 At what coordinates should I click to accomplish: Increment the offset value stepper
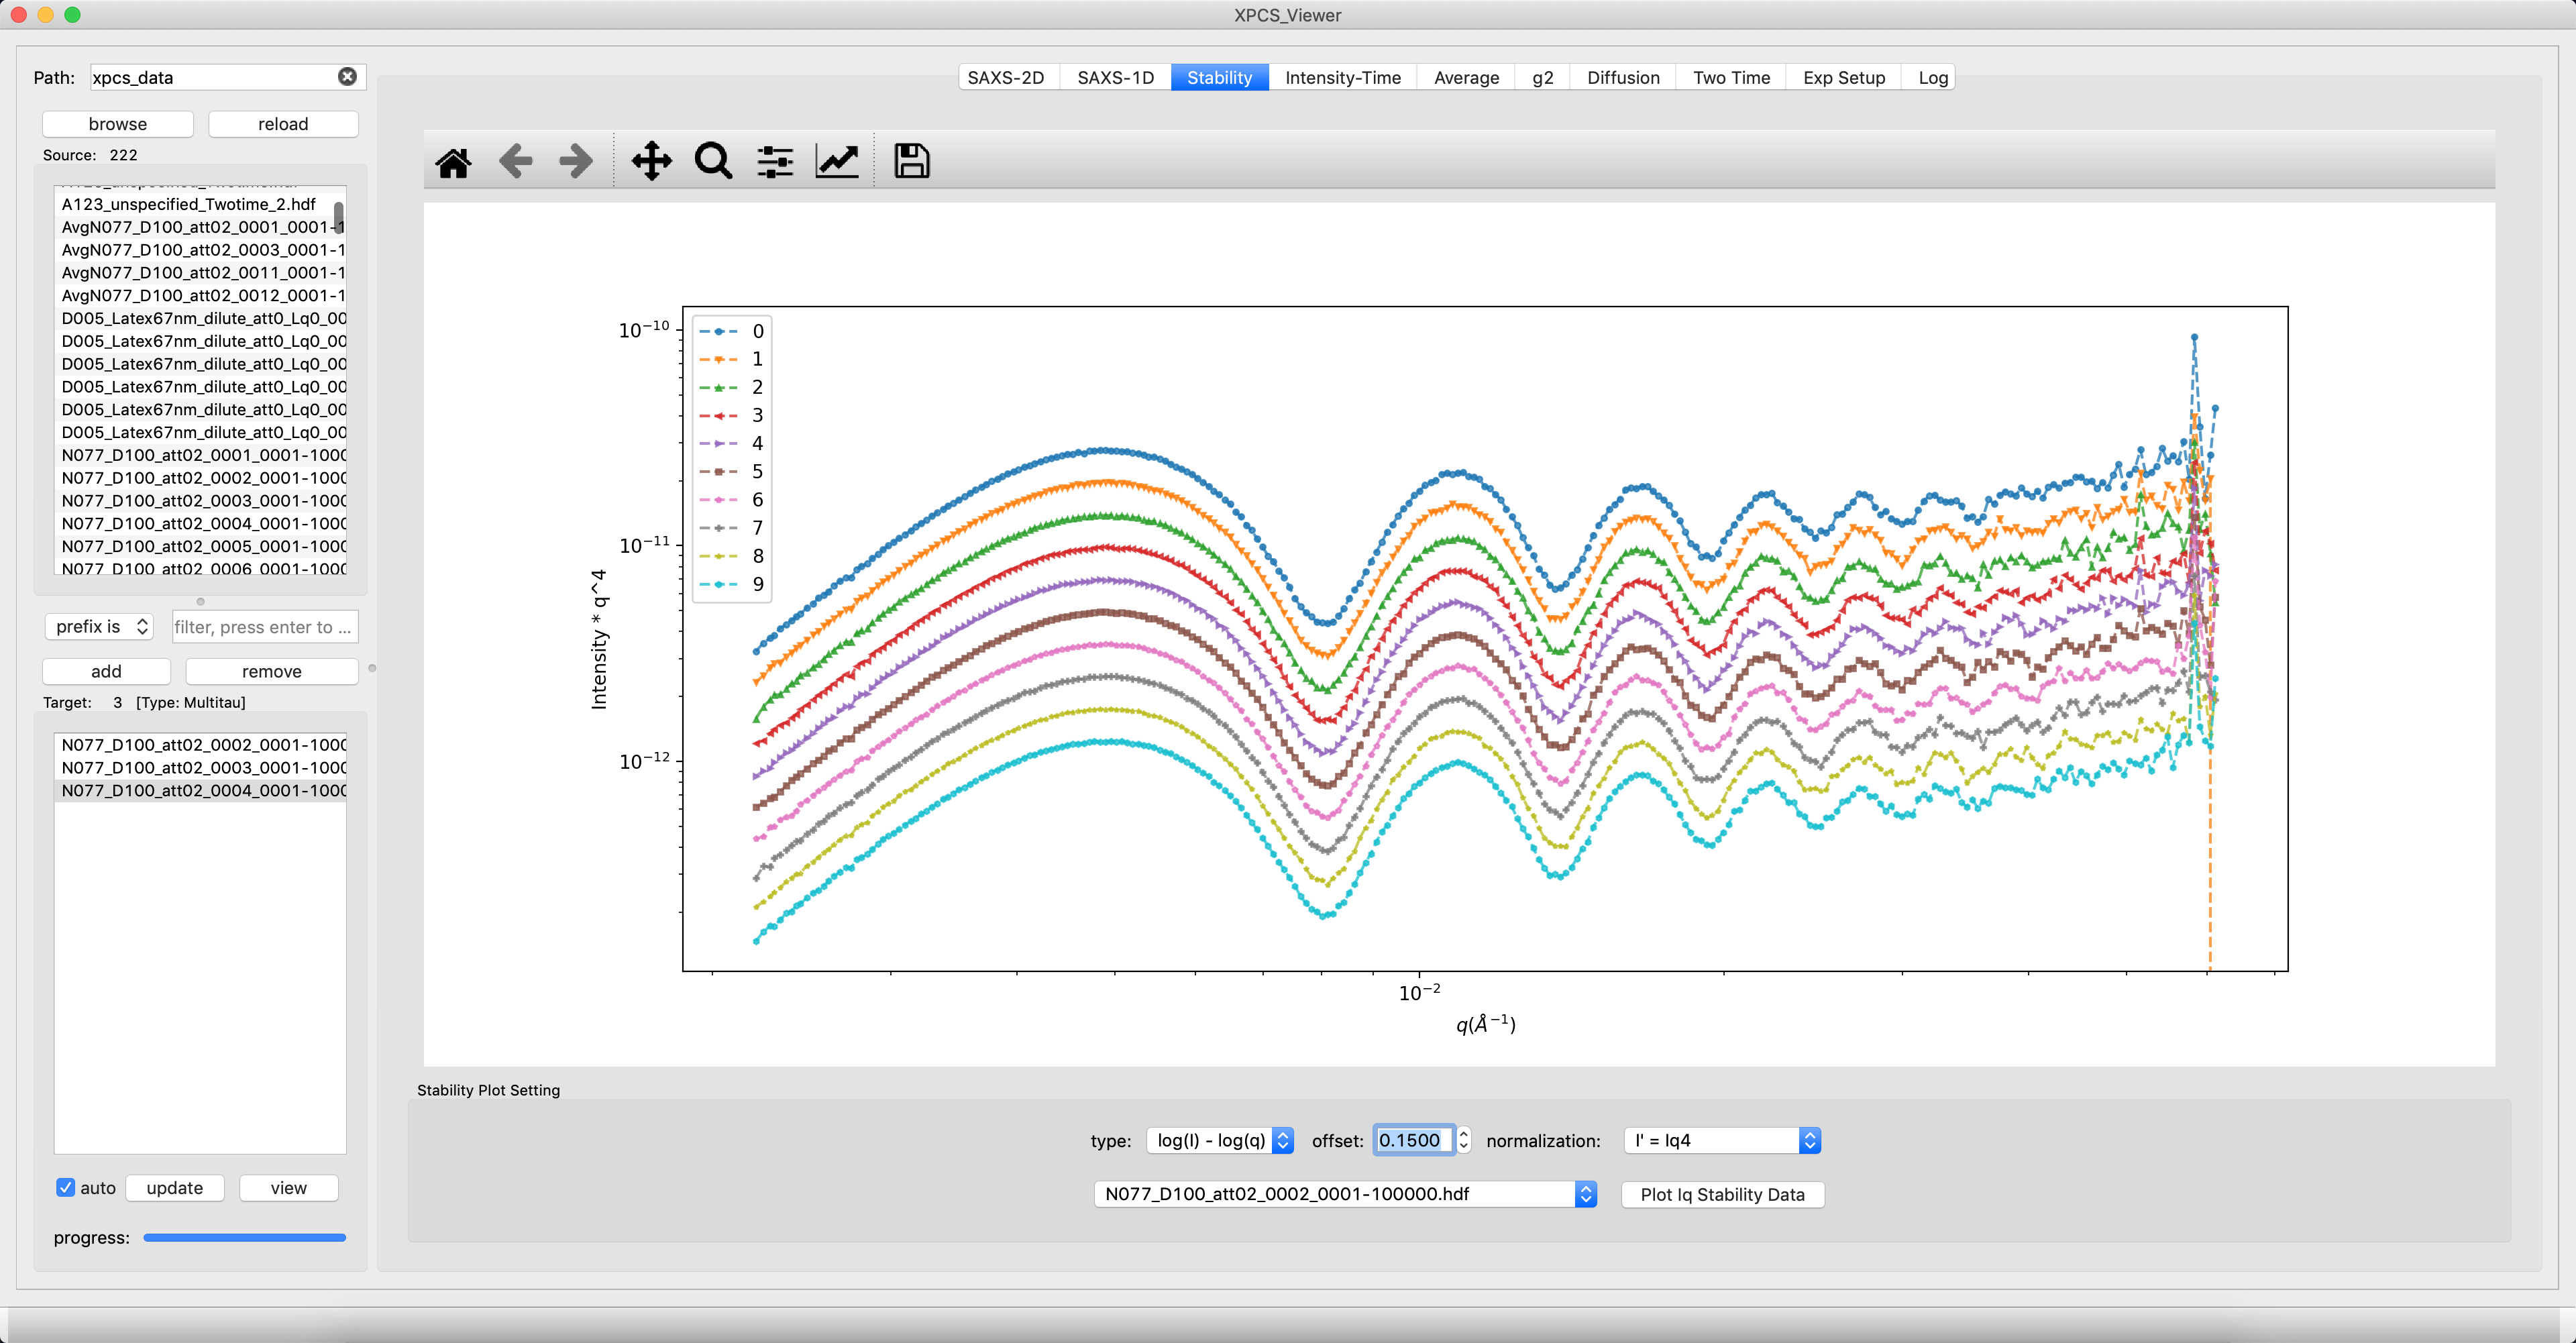click(x=1464, y=1134)
